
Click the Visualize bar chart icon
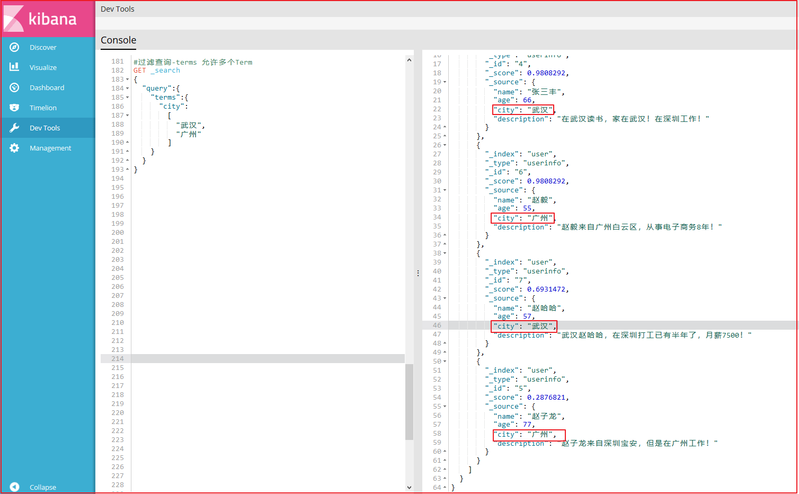point(14,67)
